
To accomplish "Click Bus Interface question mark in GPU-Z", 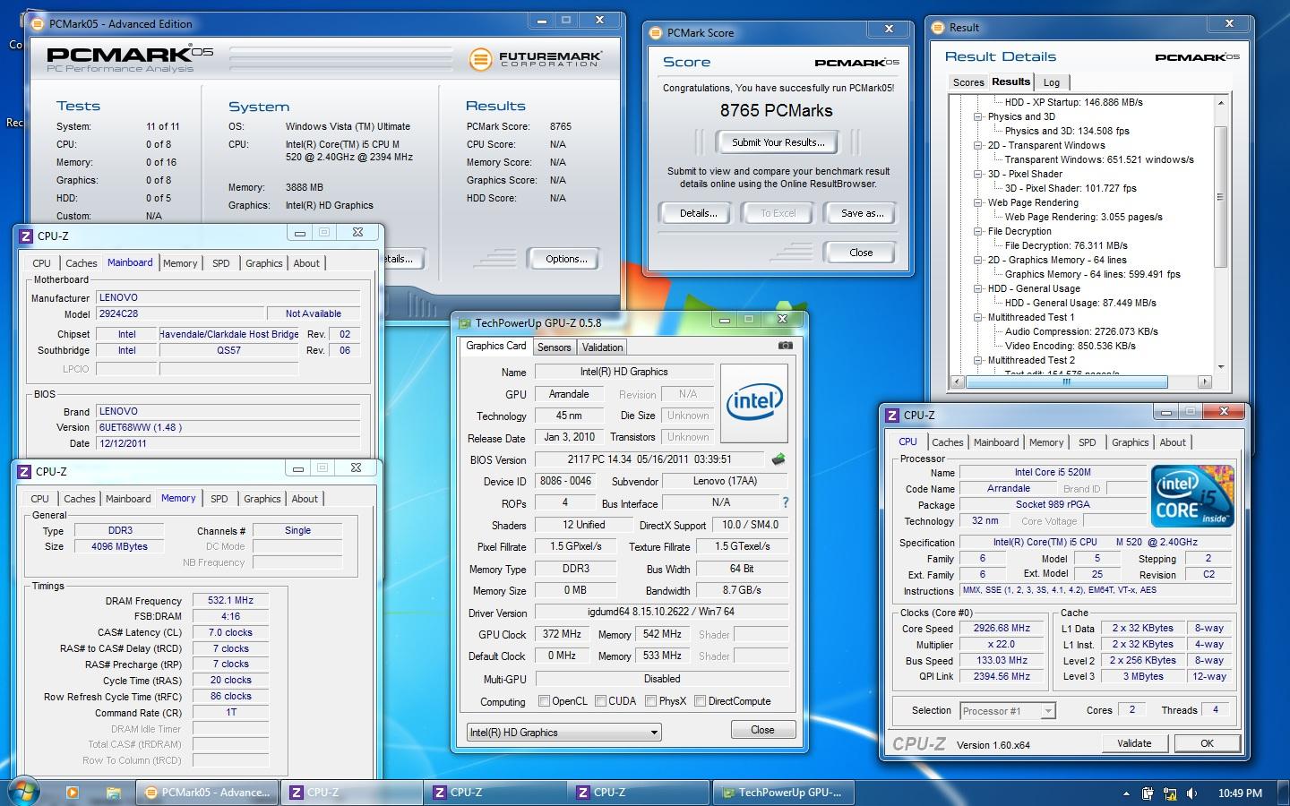I will point(786,502).
